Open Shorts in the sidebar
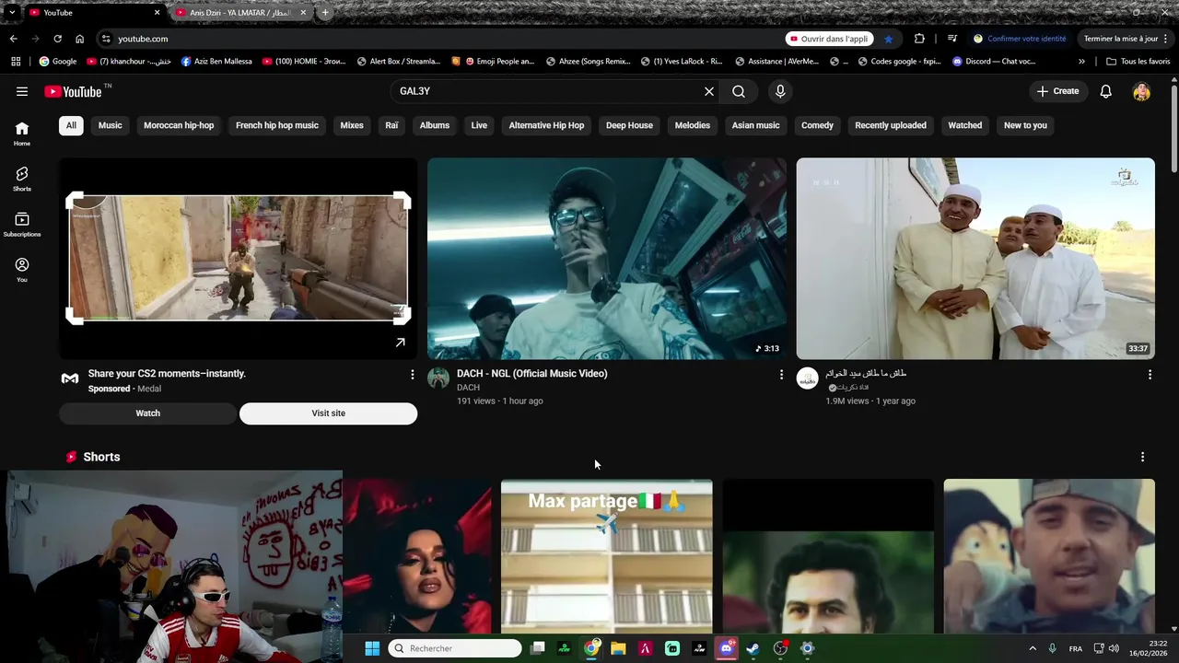The width and height of the screenshot is (1179, 663). pos(22,179)
